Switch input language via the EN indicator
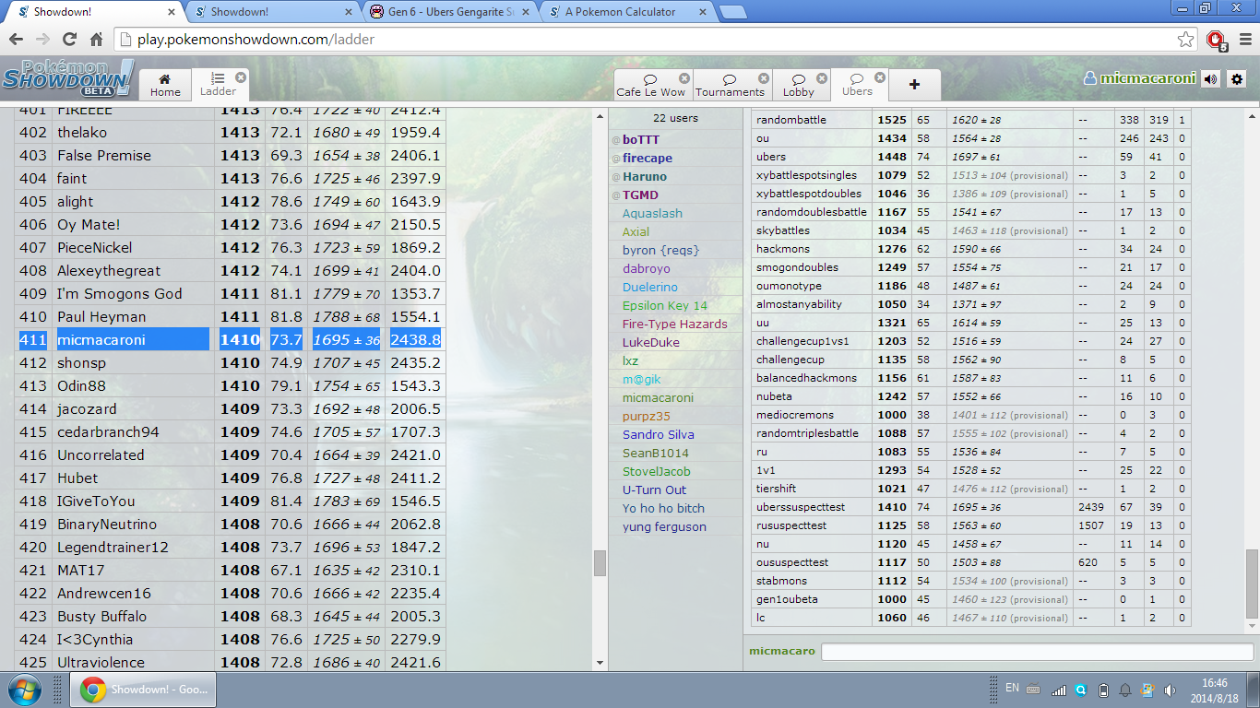This screenshot has height=708, width=1260. click(1012, 688)
